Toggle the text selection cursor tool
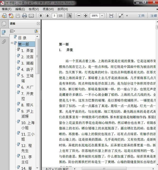Viewport: 158px width, 170px height. tap(69, 16)
